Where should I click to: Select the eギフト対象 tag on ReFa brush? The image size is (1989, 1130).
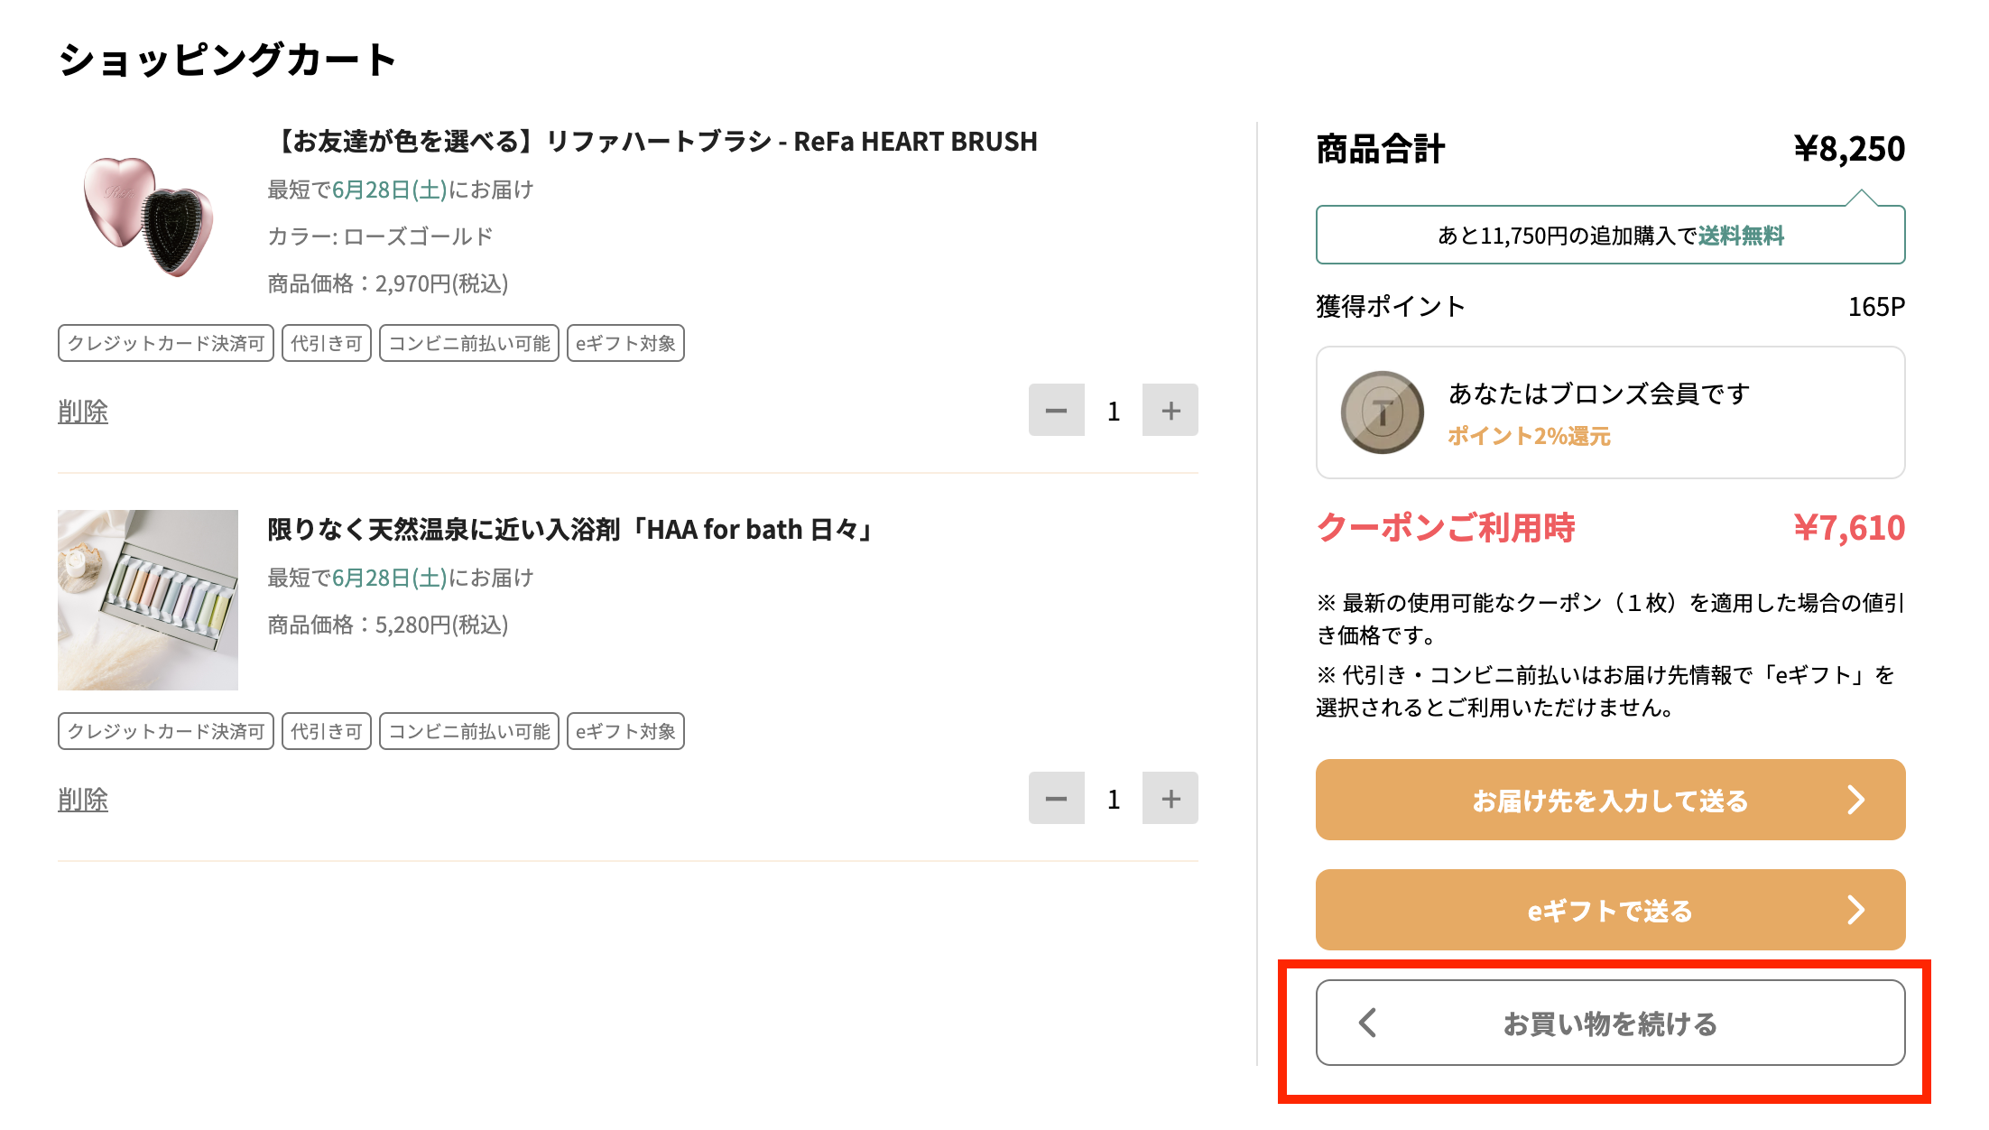tap(625, 343)
